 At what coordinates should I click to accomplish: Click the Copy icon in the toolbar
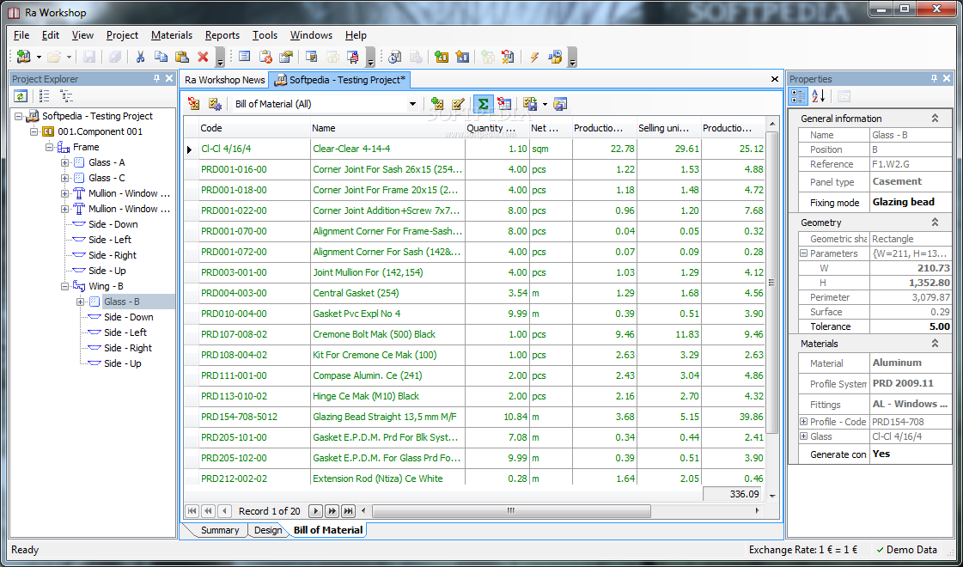pos(161,58)
